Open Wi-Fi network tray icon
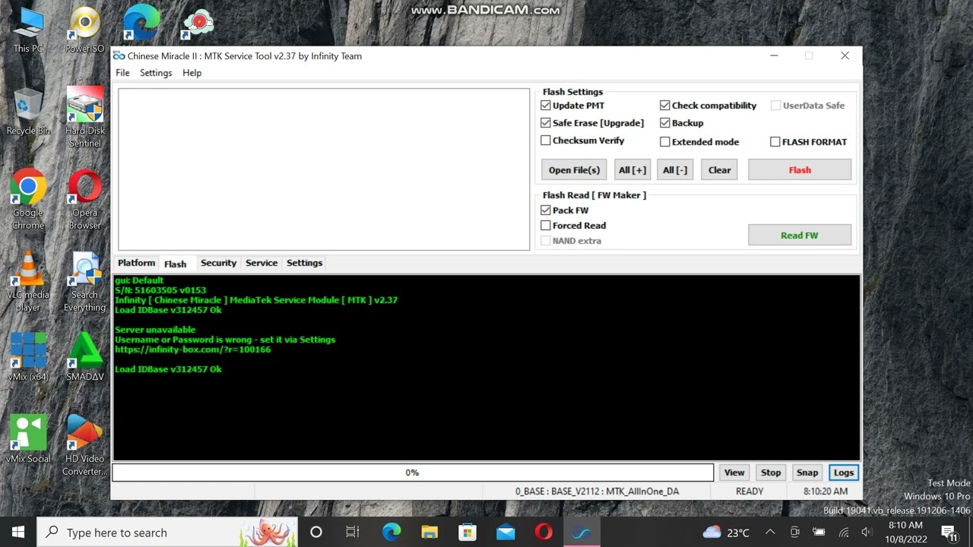The height and width of the screenshot is (547, 973). pos(844,532)
